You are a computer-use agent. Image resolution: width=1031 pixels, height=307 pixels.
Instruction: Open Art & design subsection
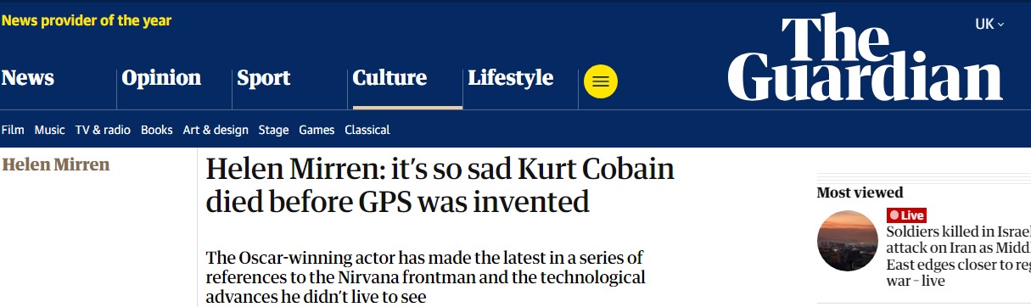click(x=216, y=130)
